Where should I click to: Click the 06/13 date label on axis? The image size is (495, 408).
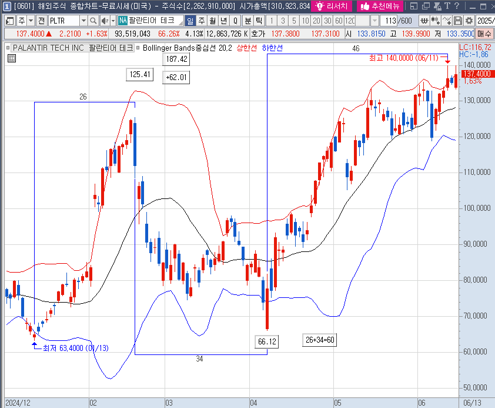coord(472,403)
